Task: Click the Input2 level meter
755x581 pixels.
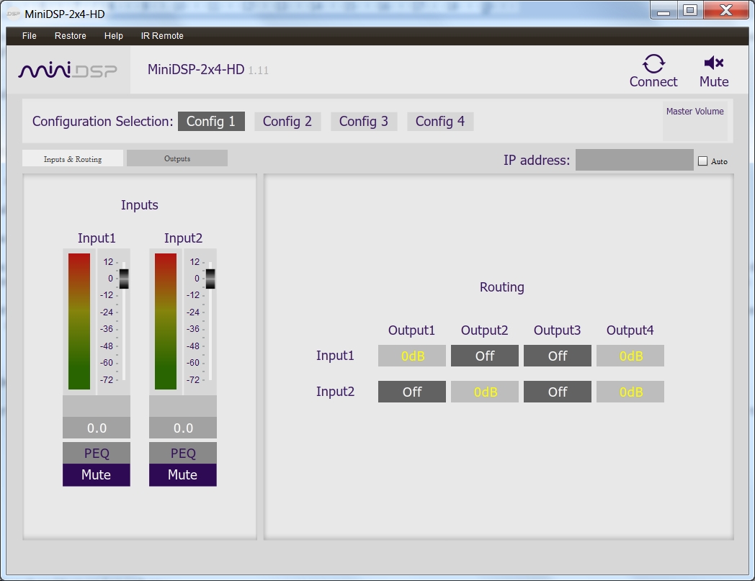Action: (166, 322)
